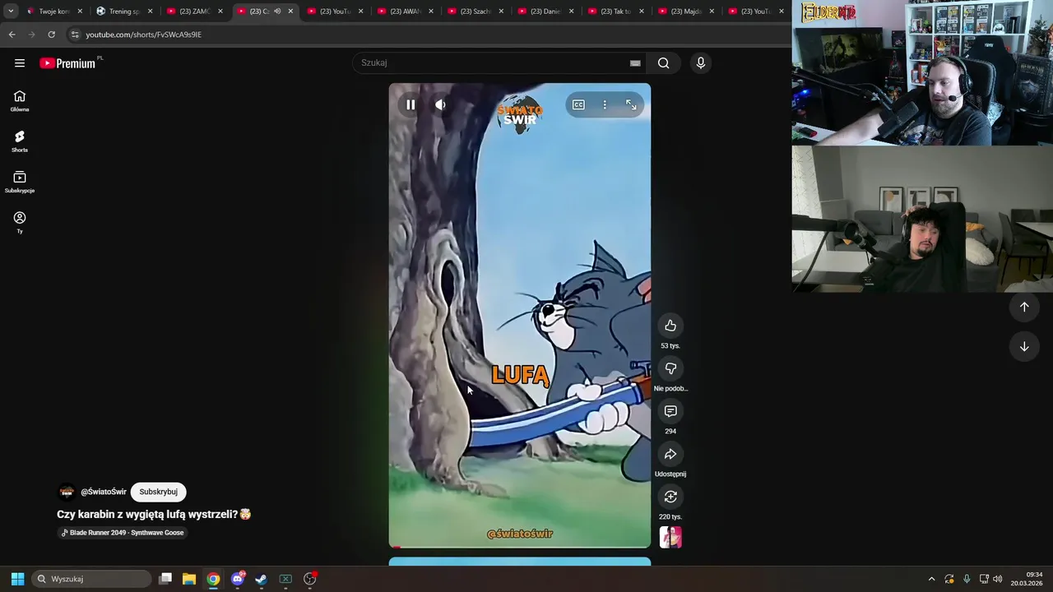This screenshot has height=592, width=1053.
Task: Navigate back in the browser
Action: click(x=12, y=35)
